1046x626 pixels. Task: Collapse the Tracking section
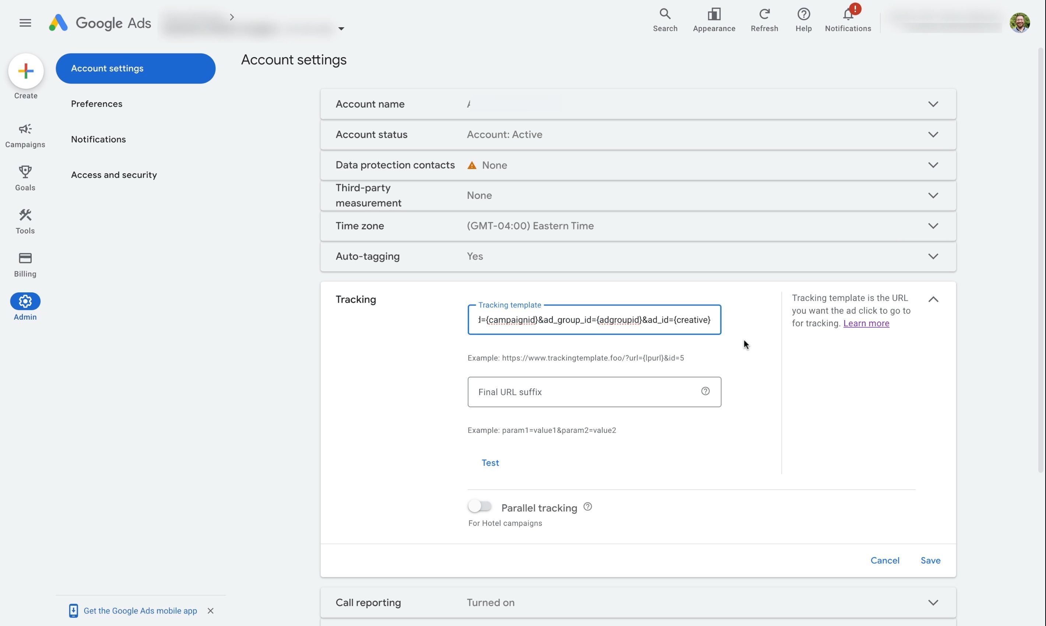pos(933,299)
